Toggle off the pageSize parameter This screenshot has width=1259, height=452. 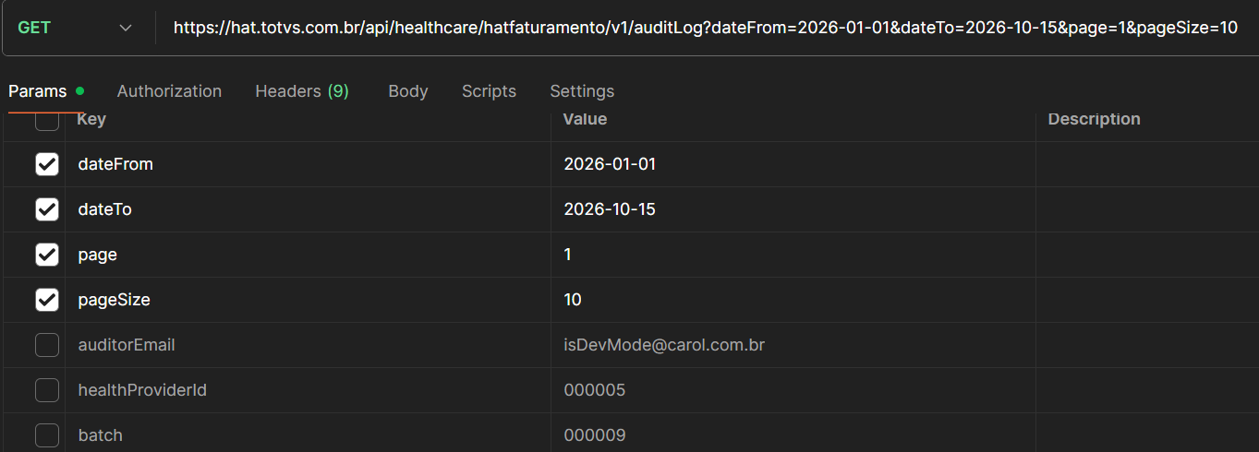pos(47,300)
